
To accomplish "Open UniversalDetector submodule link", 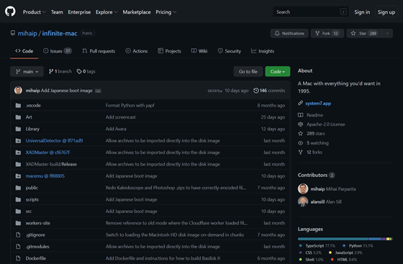I will pos(54,141).
